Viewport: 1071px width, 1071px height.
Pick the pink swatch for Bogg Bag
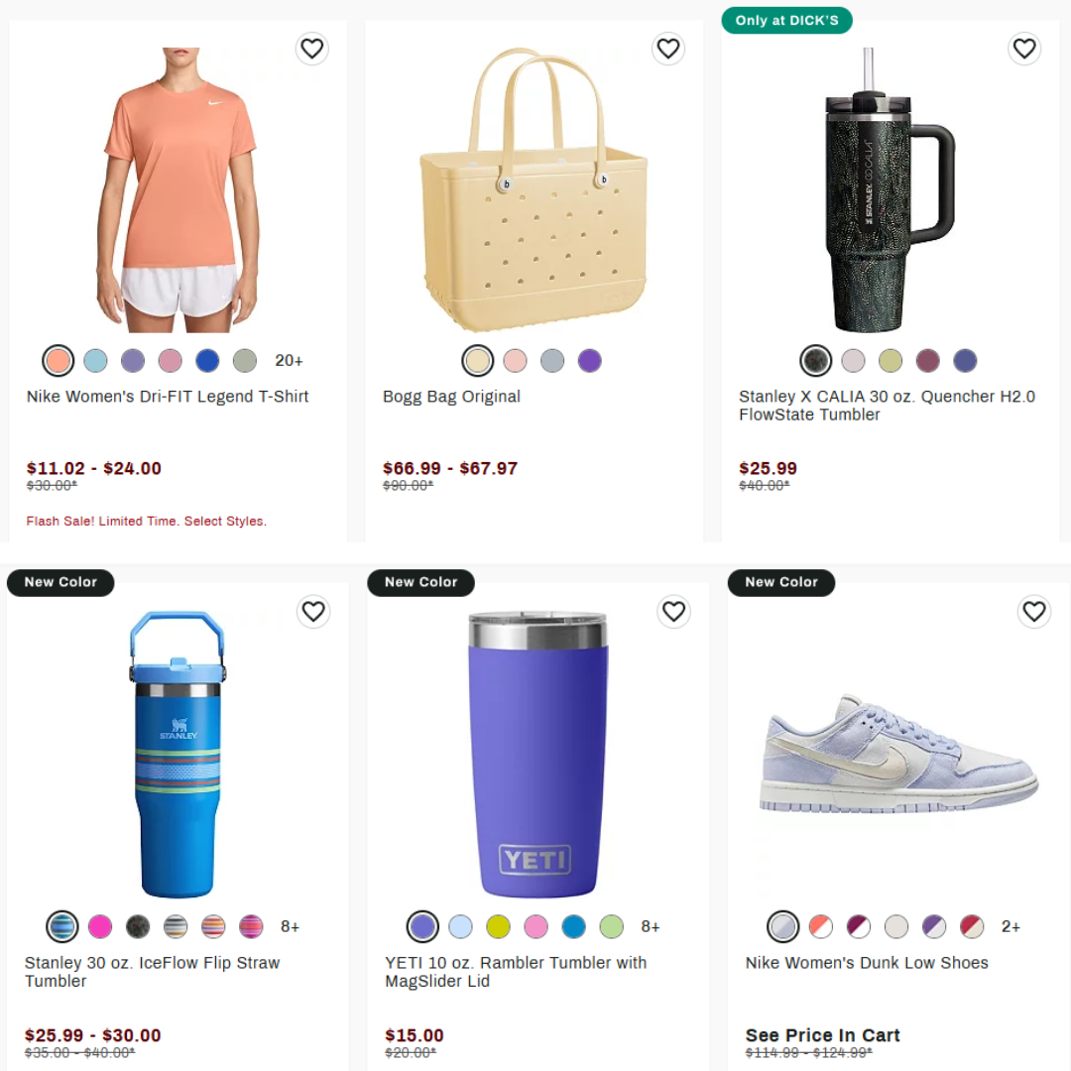pos(515,361)
